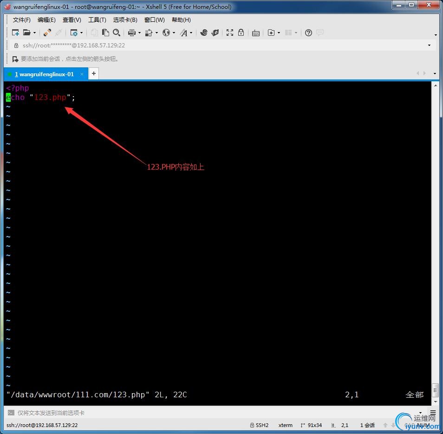Expand the Open folder dropdown arrow
The height and width of the screenshot is (434, 443).
(x=34, y=33)
